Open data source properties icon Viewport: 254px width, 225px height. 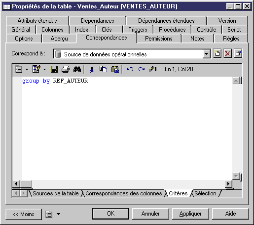(x=238, y=53)
